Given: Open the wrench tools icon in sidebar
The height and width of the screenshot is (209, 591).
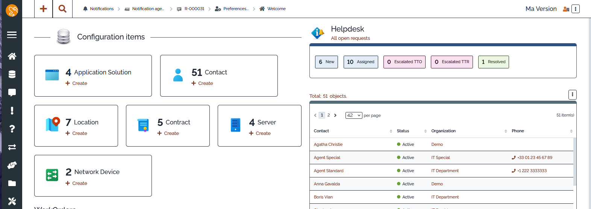Looking at the screenshot, I should [12, 201].
